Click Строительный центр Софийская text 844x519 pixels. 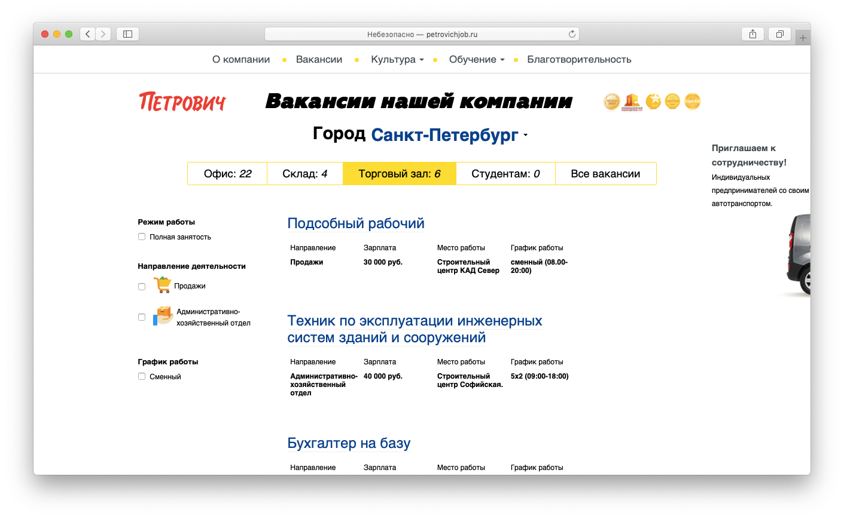470,380
